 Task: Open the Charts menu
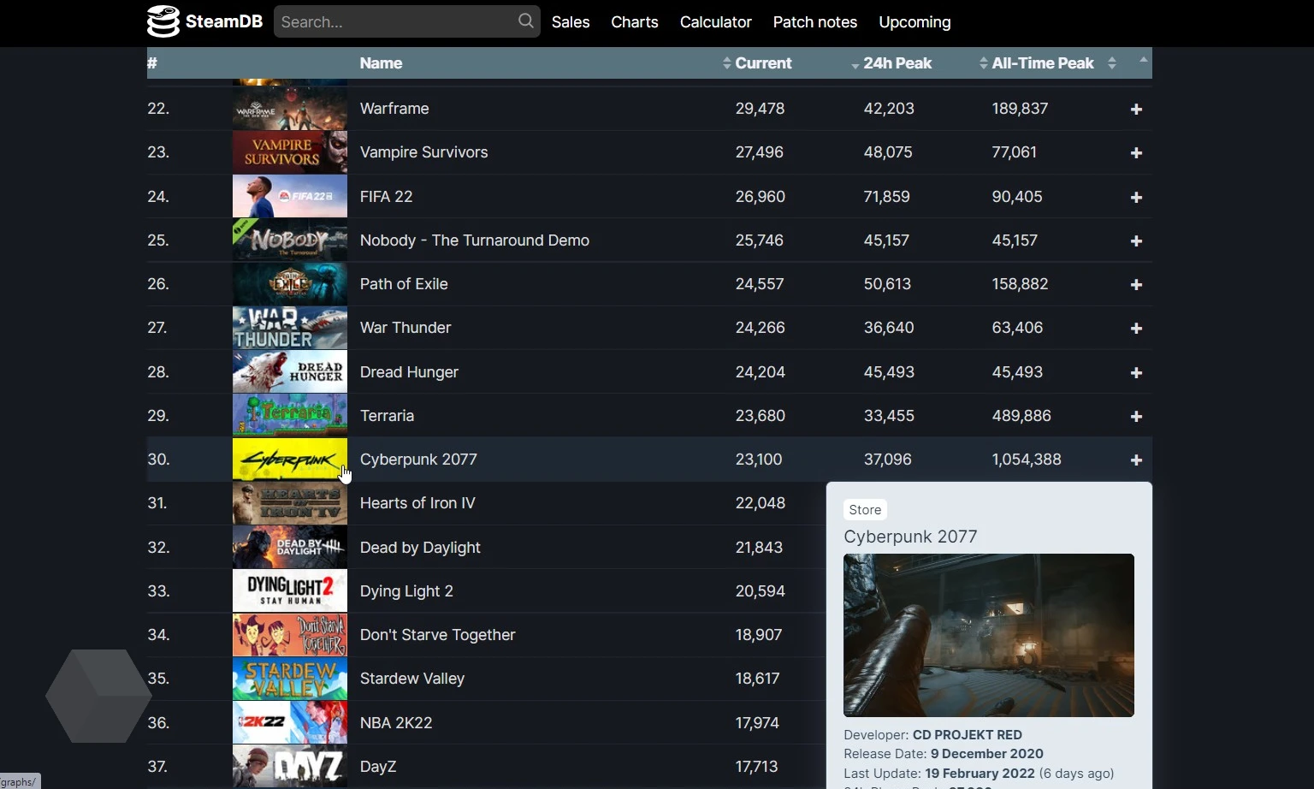(x=635, y=22)
